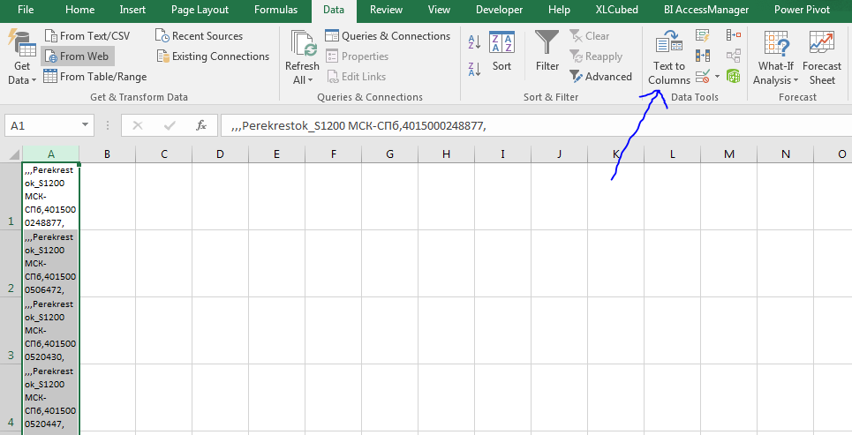Viewport: 852px width, 435px height.
Task: Click the Refresh All icon
Action: [x=303, y=43]
